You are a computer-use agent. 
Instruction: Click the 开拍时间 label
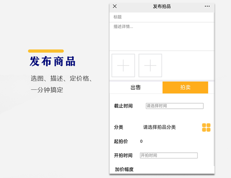[x=123, y=156]
